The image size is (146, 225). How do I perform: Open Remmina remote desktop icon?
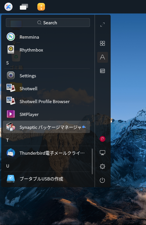11,37
